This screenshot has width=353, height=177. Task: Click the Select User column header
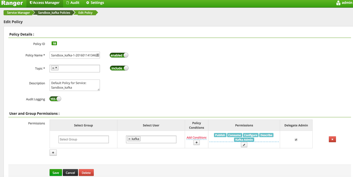coord(151,125)
